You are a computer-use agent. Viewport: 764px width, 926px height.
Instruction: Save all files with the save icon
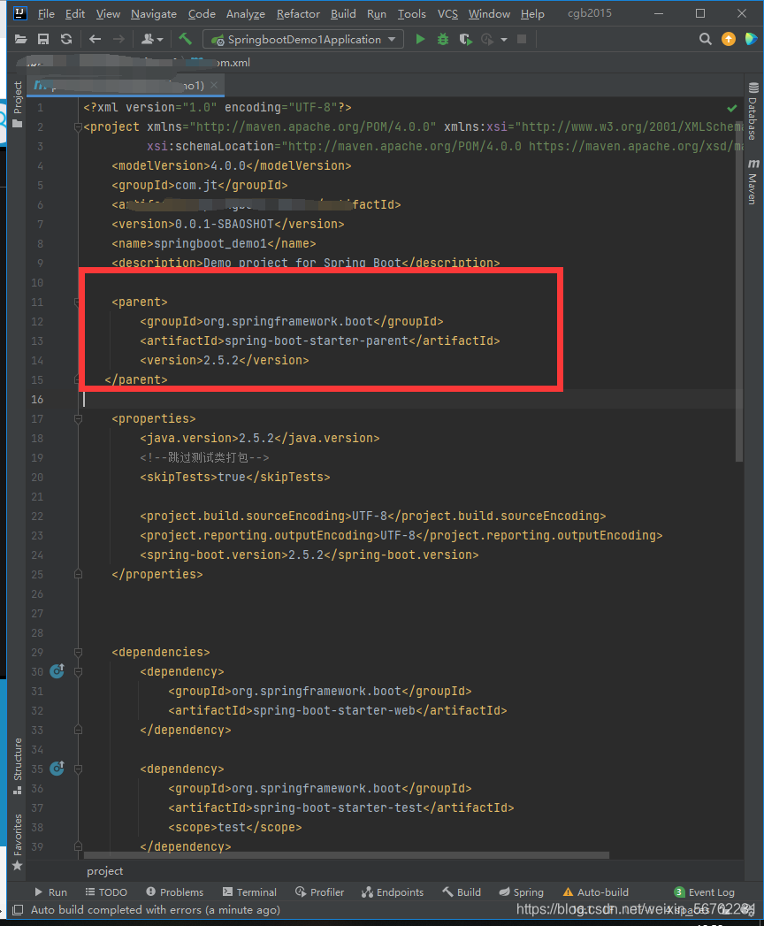click(x=42, y=39)
